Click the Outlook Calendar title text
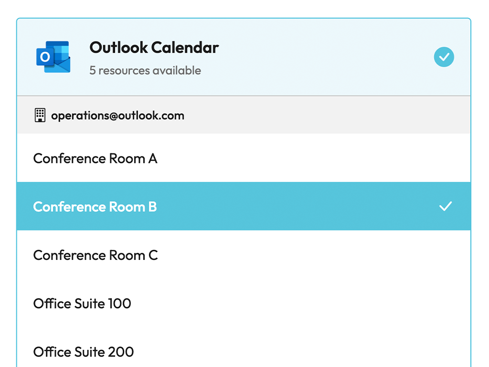 [x=154, y=47]
